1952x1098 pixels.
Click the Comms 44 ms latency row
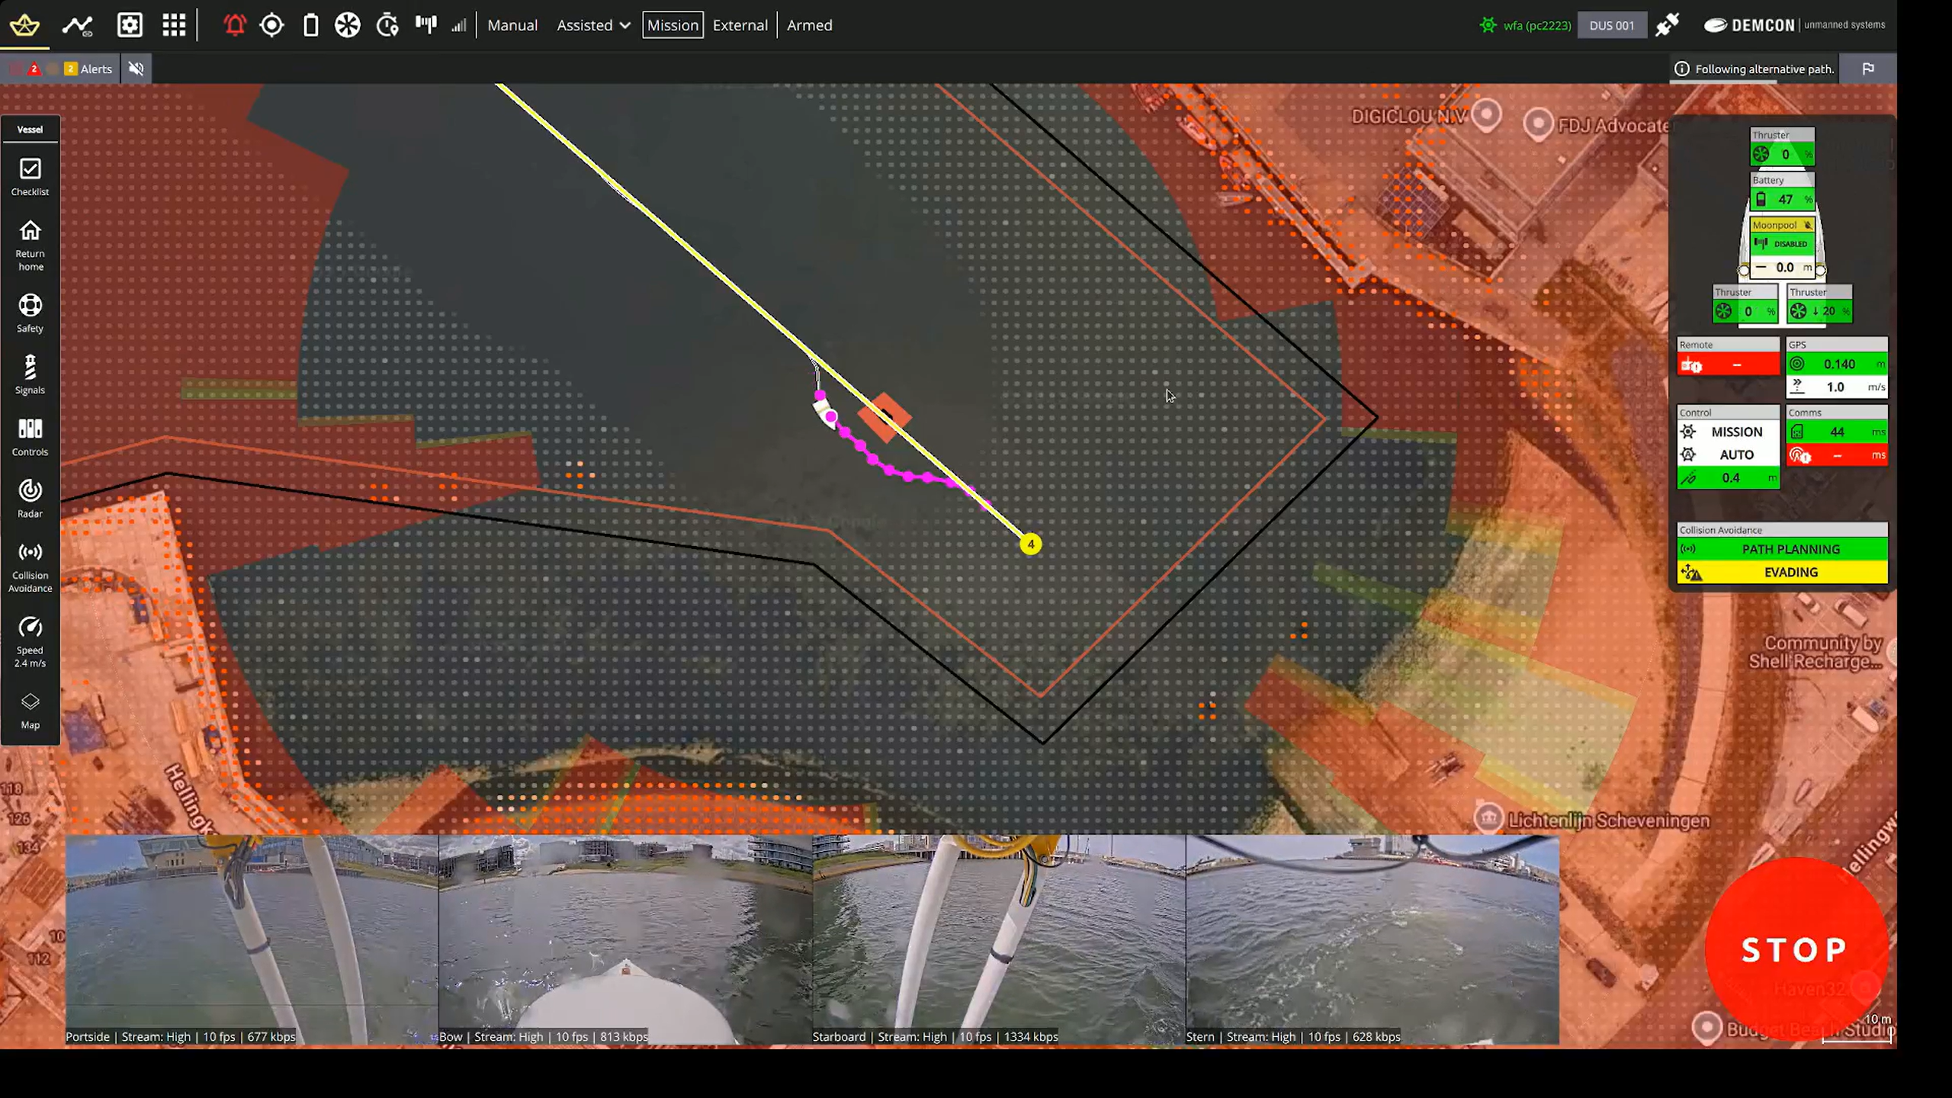tap(1837, 432)
